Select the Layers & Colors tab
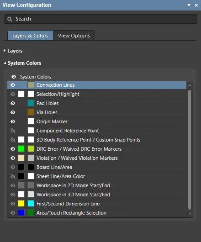201x242 pixels. (x=31, y=36)
